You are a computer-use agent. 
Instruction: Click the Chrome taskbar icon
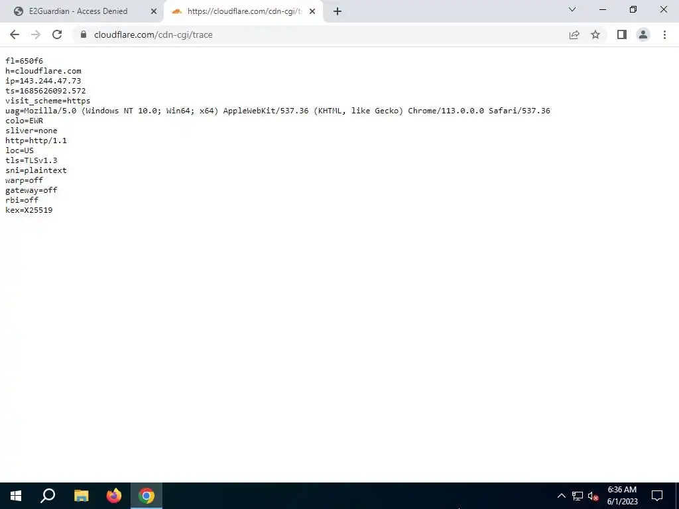click(147, 496)
